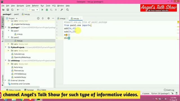
Task: Open the TODO tool window
Action: pyautogui.click(x=42, y=90)
